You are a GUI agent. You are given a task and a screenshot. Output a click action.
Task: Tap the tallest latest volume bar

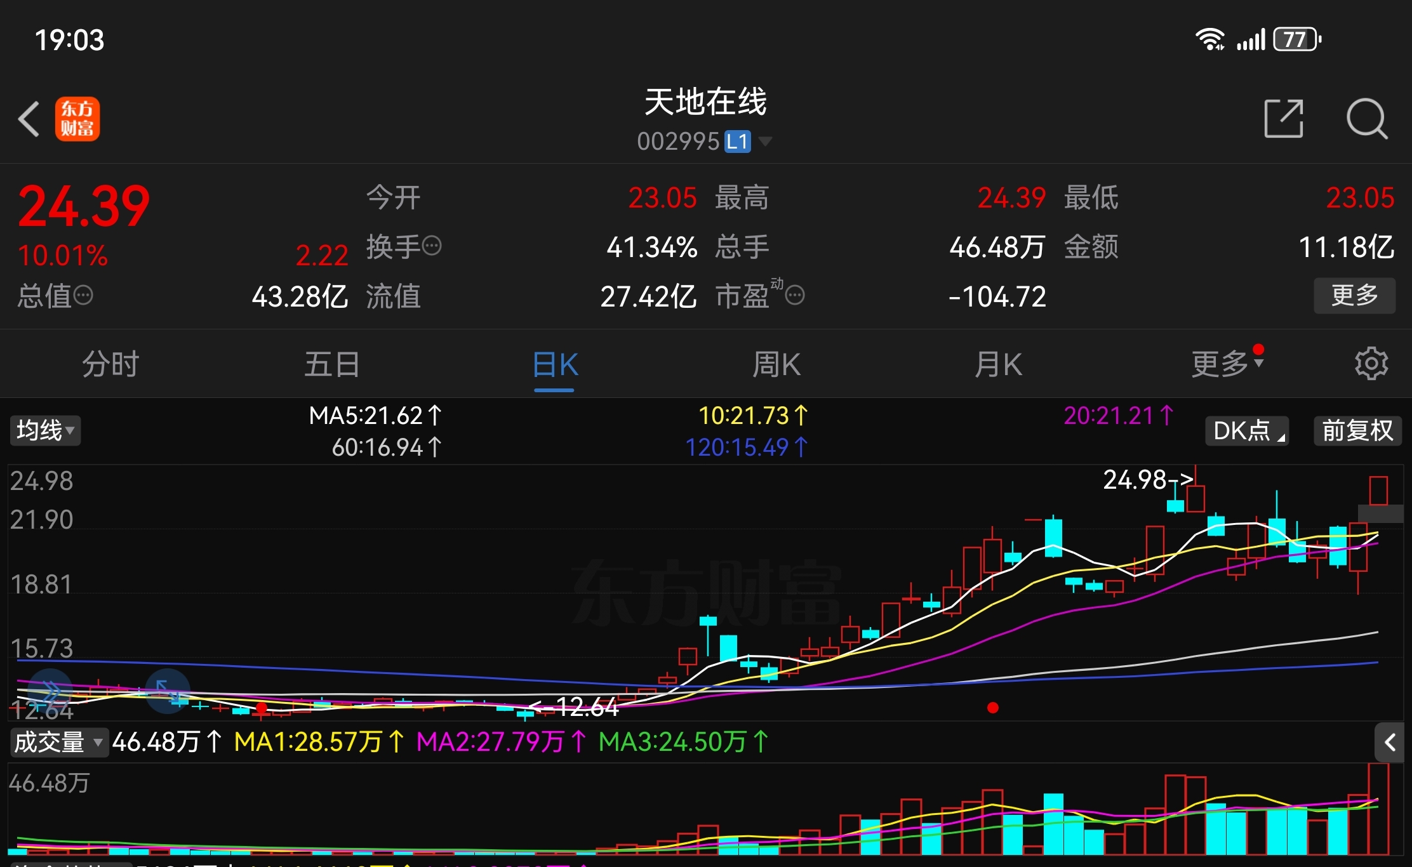1378,809
